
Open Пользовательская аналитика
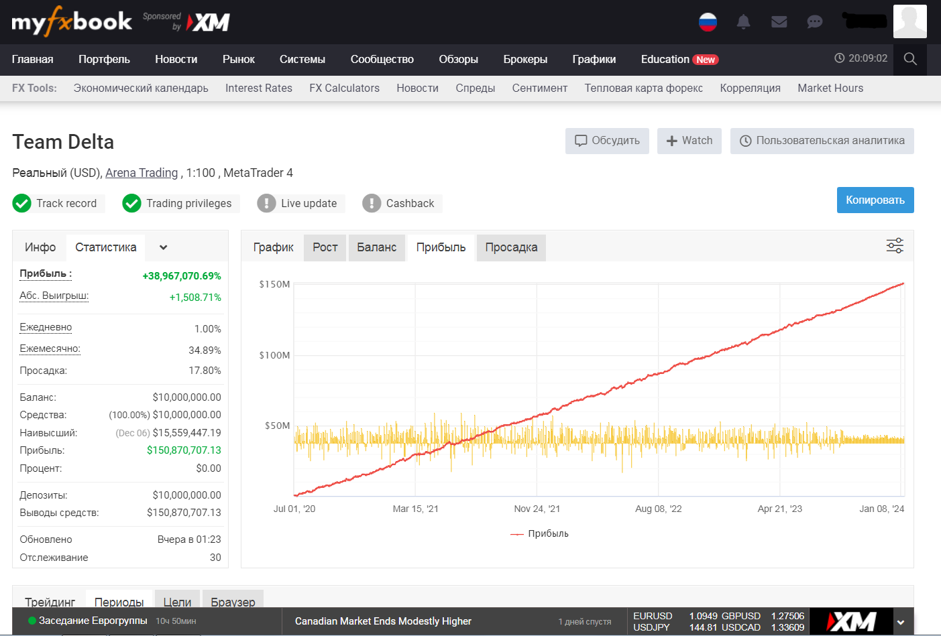pyautogui.click(x=822, y=141)
